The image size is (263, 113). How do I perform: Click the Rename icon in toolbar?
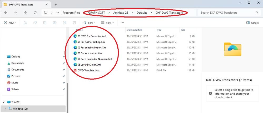point(55,23)
